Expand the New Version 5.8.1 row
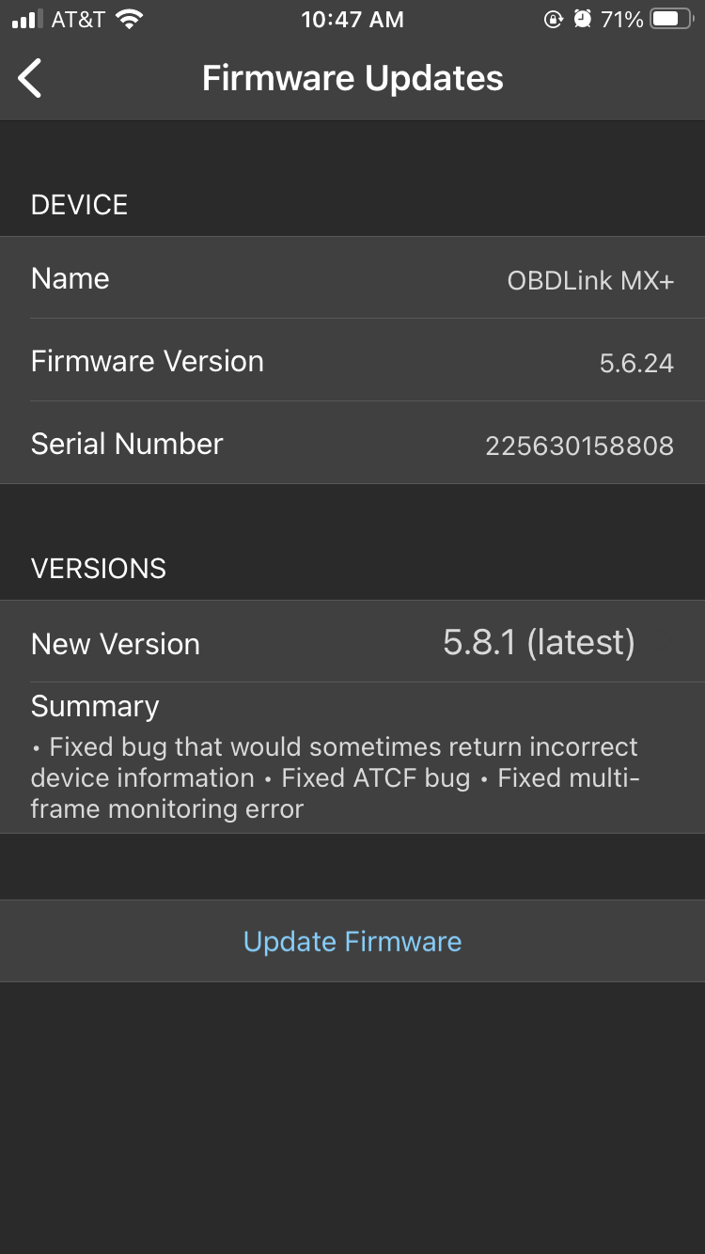The height and width of the screenshot is (1254, 705). click(x=352, y=643)
